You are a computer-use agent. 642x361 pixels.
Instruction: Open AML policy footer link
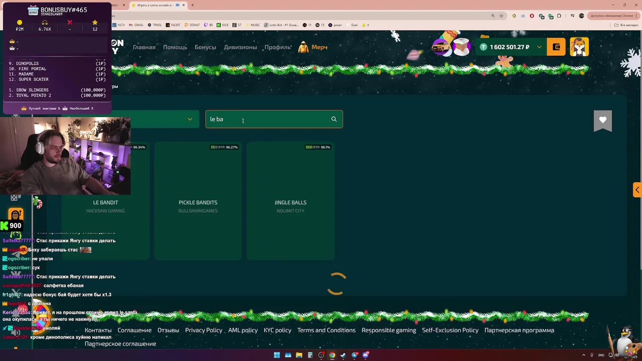243,330
